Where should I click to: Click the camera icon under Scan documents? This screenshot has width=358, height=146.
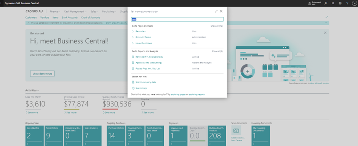[x=236, y=130]
